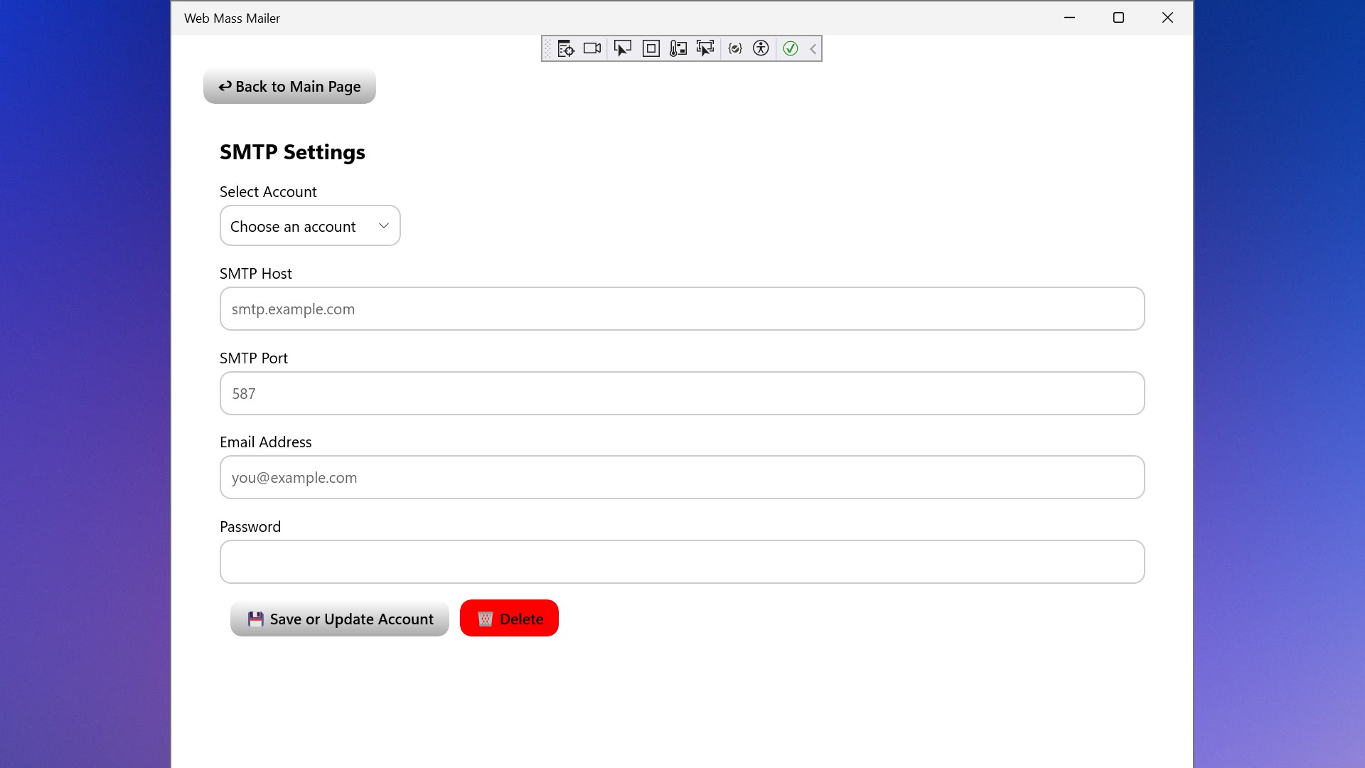The height and width of the screenshot is (768, 1365).
Task: Select the Email Address text box
Action: point(682,477)
